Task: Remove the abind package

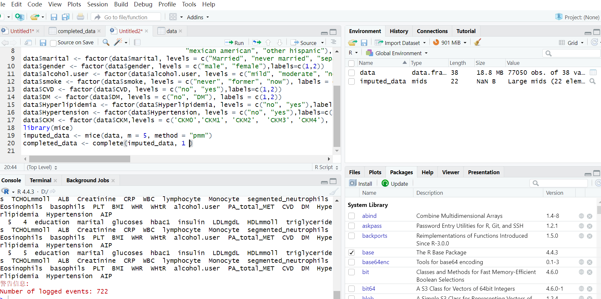Action: [589, 216]
